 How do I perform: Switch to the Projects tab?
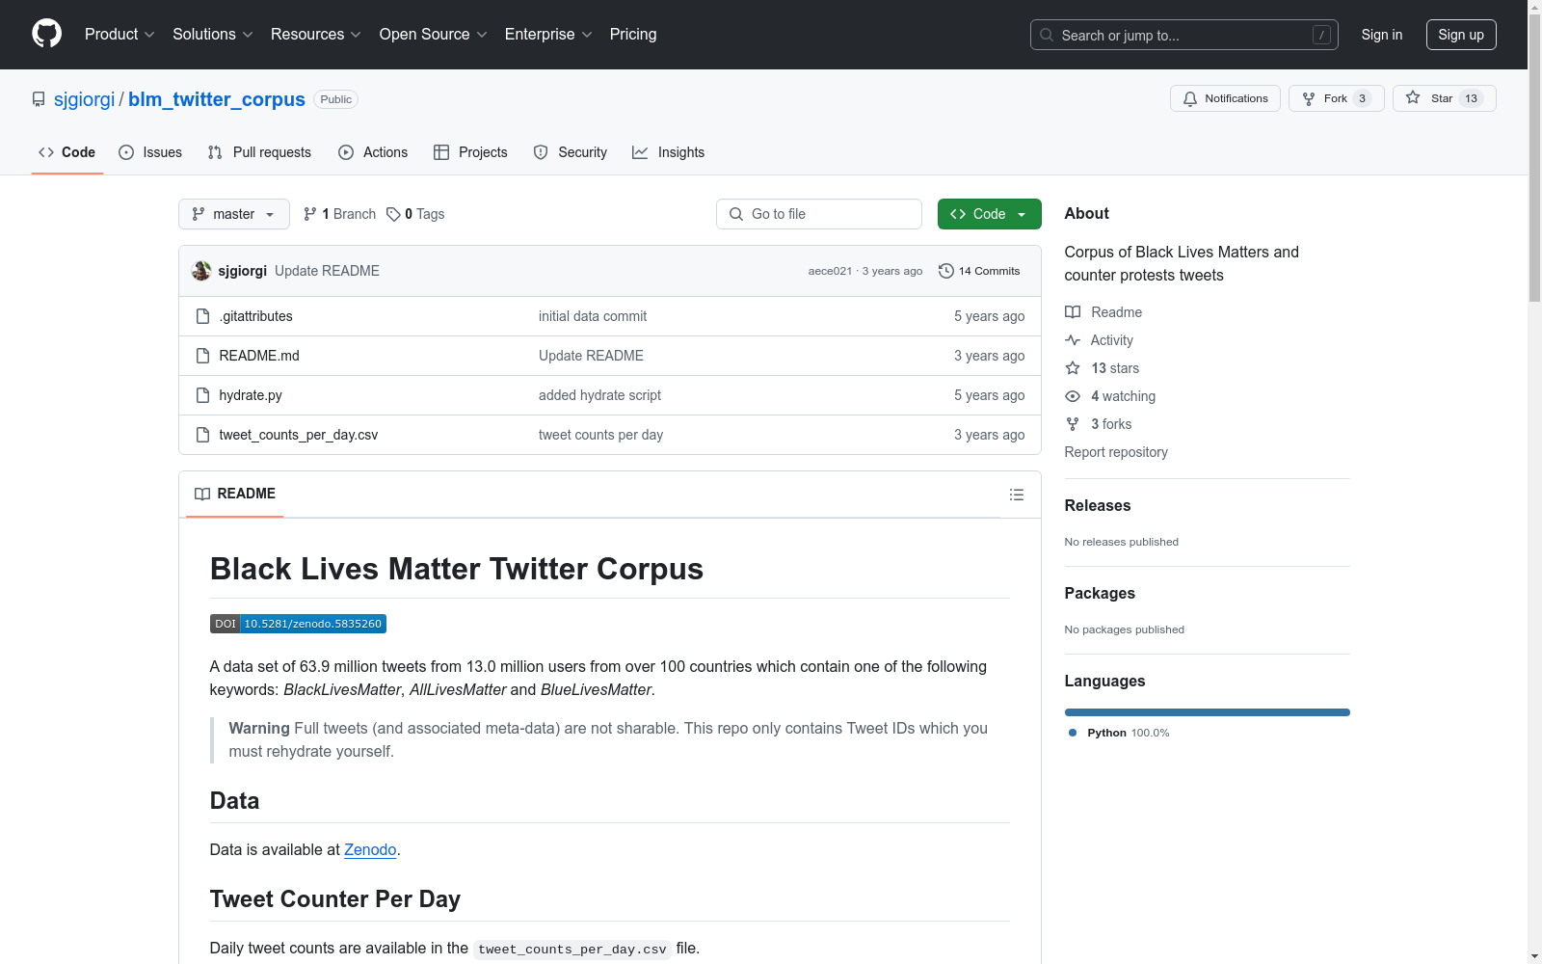[x=470, y=152]
